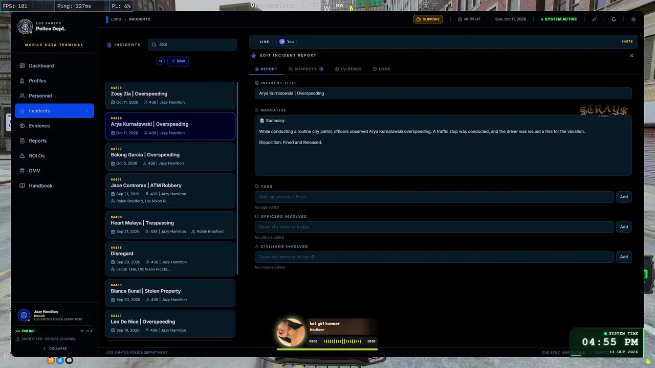The image size is (655, 368).
Task: Click the Personnel people icon
Action: [x=22, y=96]
